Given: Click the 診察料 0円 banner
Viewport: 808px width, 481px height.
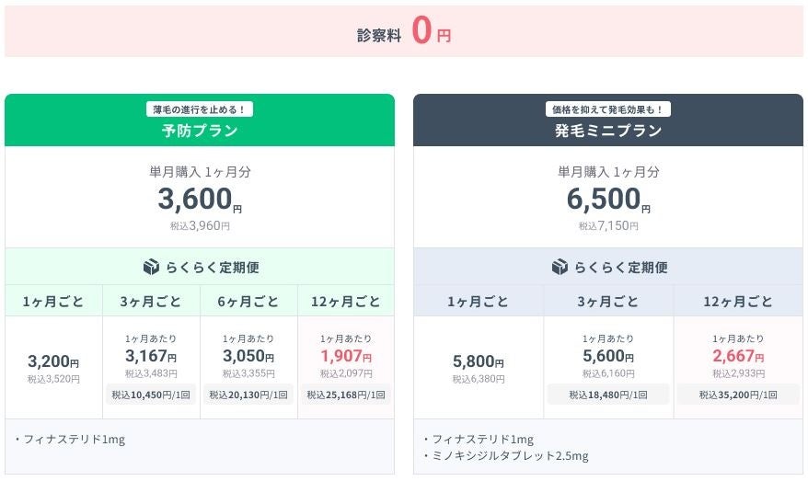Looking at the screenshot, I should pyautogui.click(x=404, y=32).
